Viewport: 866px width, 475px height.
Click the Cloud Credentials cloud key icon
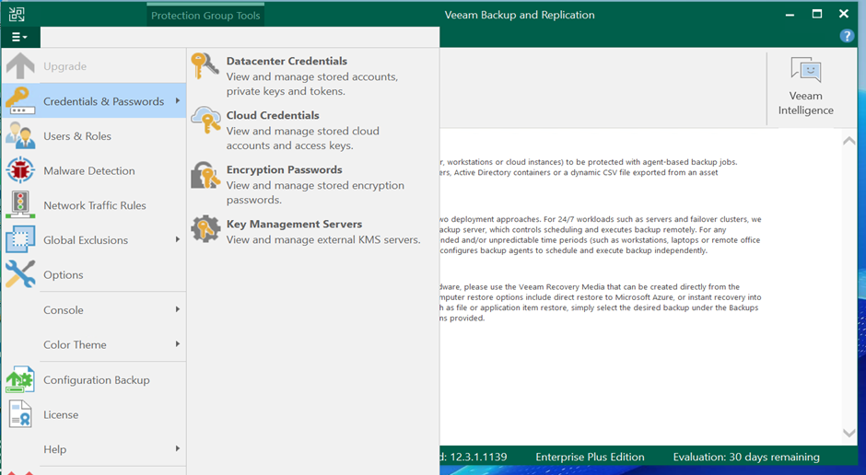tap(205, 121)
